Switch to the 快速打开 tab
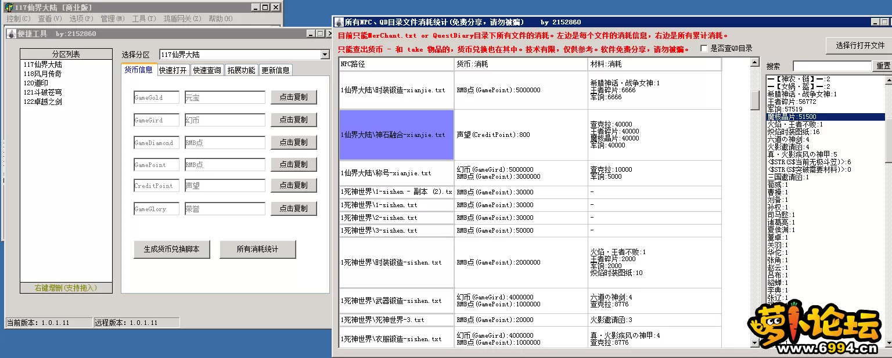 (173, 70)
